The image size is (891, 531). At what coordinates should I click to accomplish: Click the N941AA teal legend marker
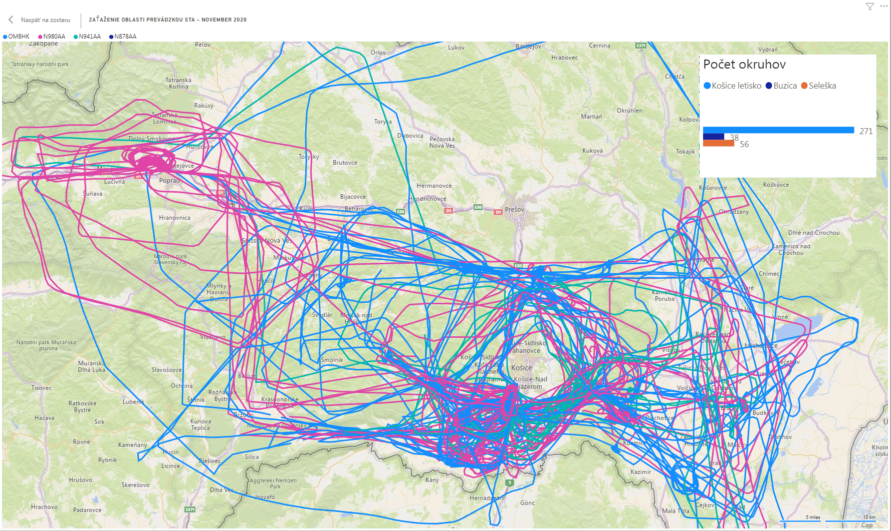76,37
